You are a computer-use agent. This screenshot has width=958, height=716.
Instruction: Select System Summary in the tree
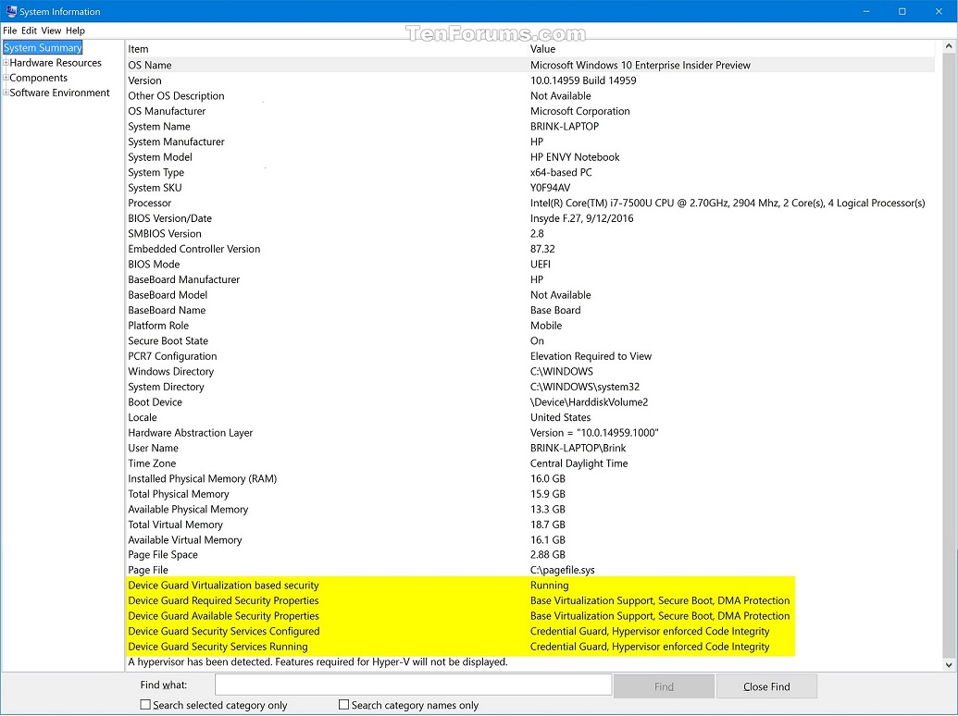coord(43,47)
